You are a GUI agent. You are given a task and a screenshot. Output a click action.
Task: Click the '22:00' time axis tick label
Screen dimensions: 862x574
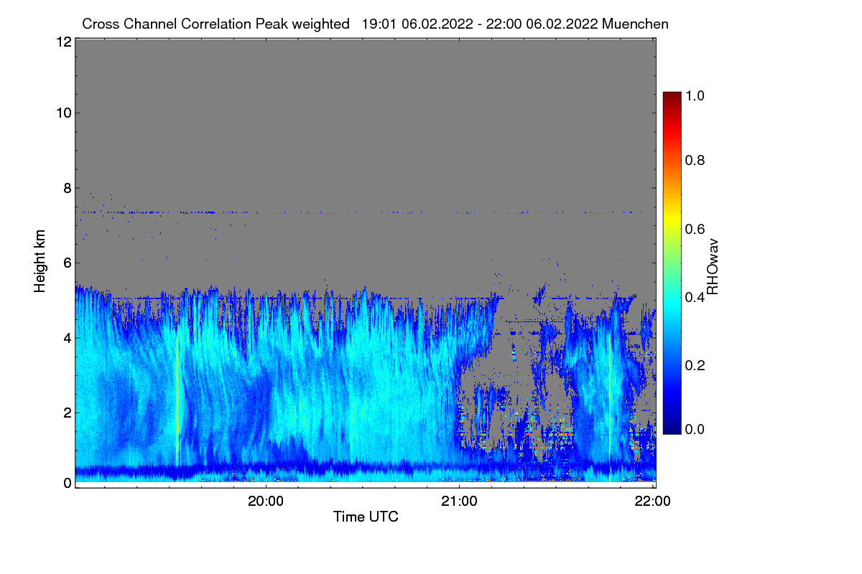tap(653, 502)
